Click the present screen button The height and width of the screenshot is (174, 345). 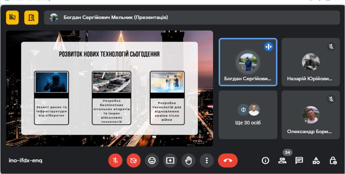point(170,161)
